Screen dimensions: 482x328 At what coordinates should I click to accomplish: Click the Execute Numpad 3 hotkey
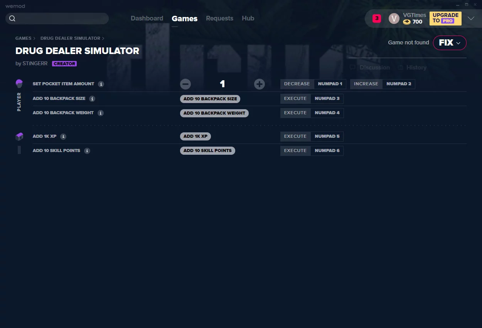pyautogui.click(x=312, y=99)
